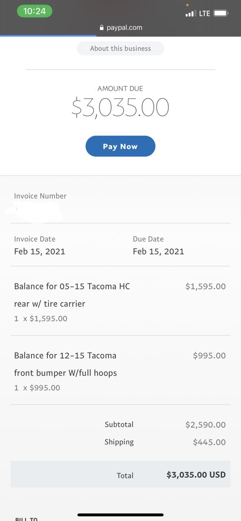Tap the home indicator bar
The width and height of the screenshot is (241, 521).
(x=120, y=515)
